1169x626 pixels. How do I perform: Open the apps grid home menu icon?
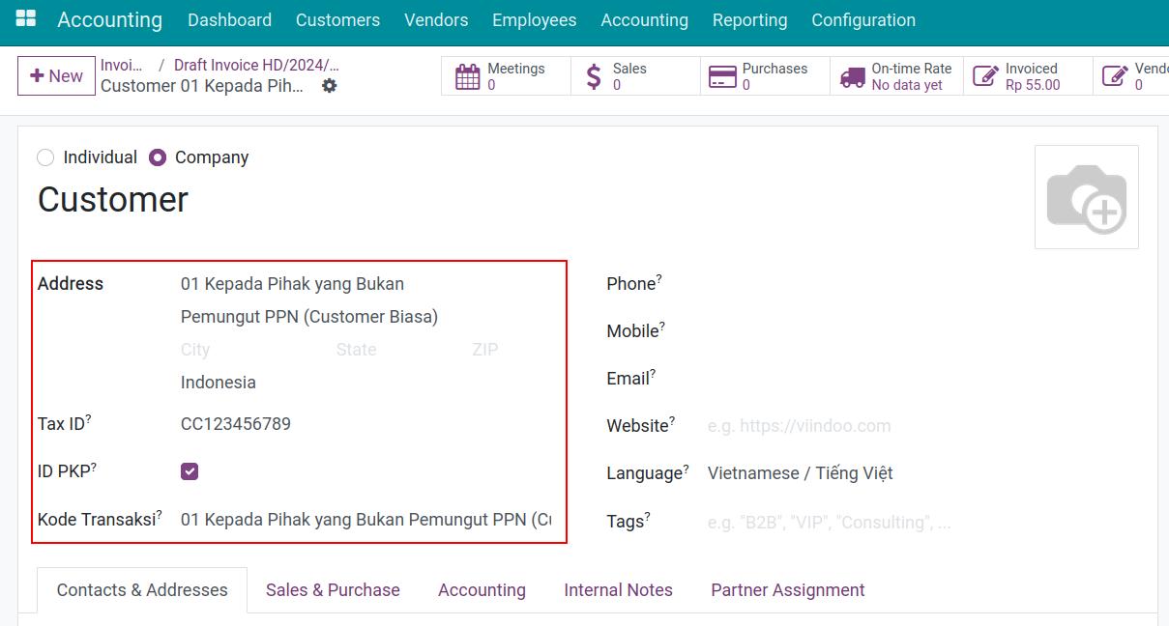26,19
